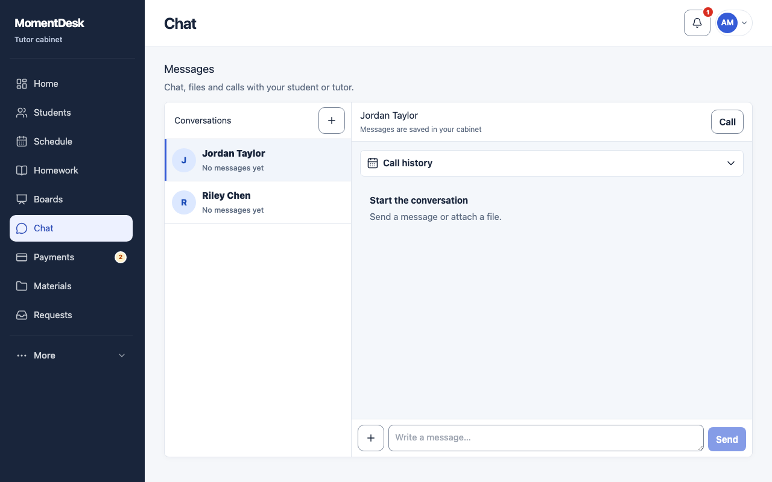
Task: Click the MomentDesk logo text
Action: tap(49, 23)
